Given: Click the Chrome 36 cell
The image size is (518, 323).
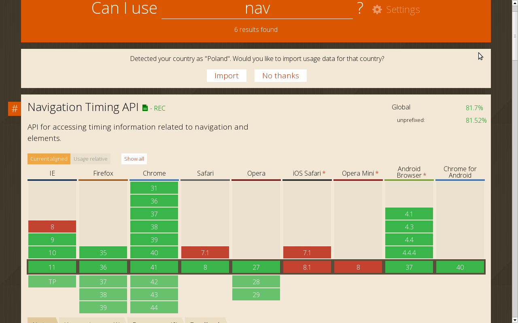Looking at the screenshot, I should click(x=154, y=201).
